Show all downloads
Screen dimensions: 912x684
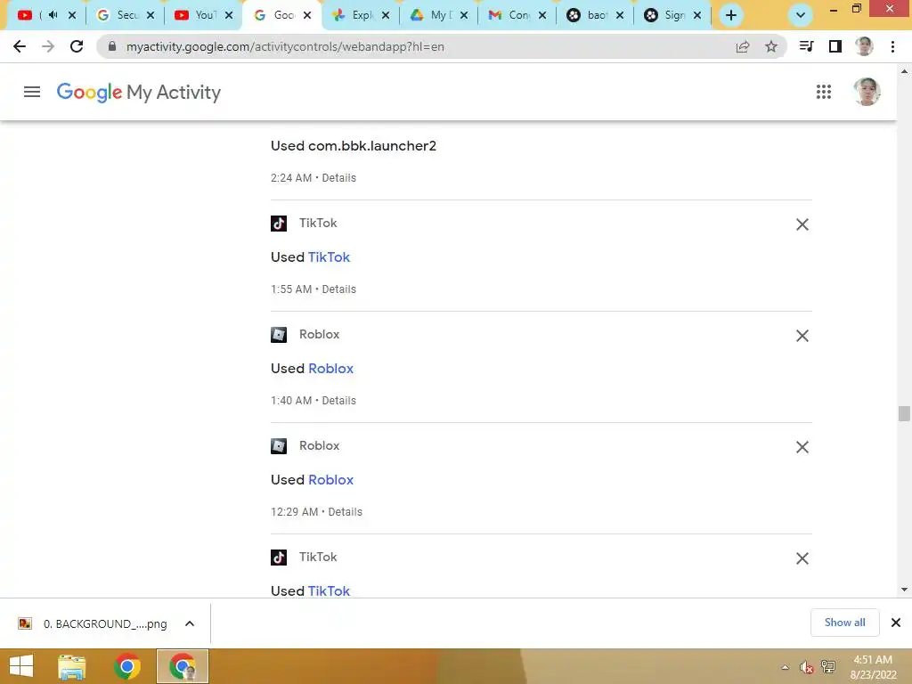(x=844, y=623)
